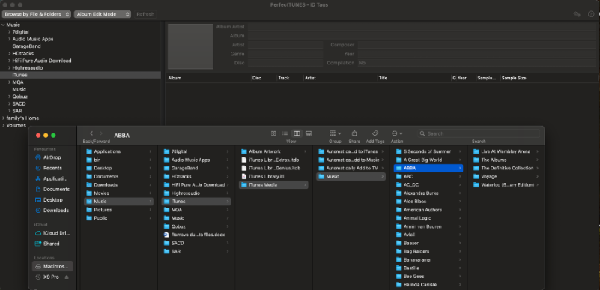600x290 pixels.
Task: Open AirDrop in Finder sidebar
Action: point(52,157)
